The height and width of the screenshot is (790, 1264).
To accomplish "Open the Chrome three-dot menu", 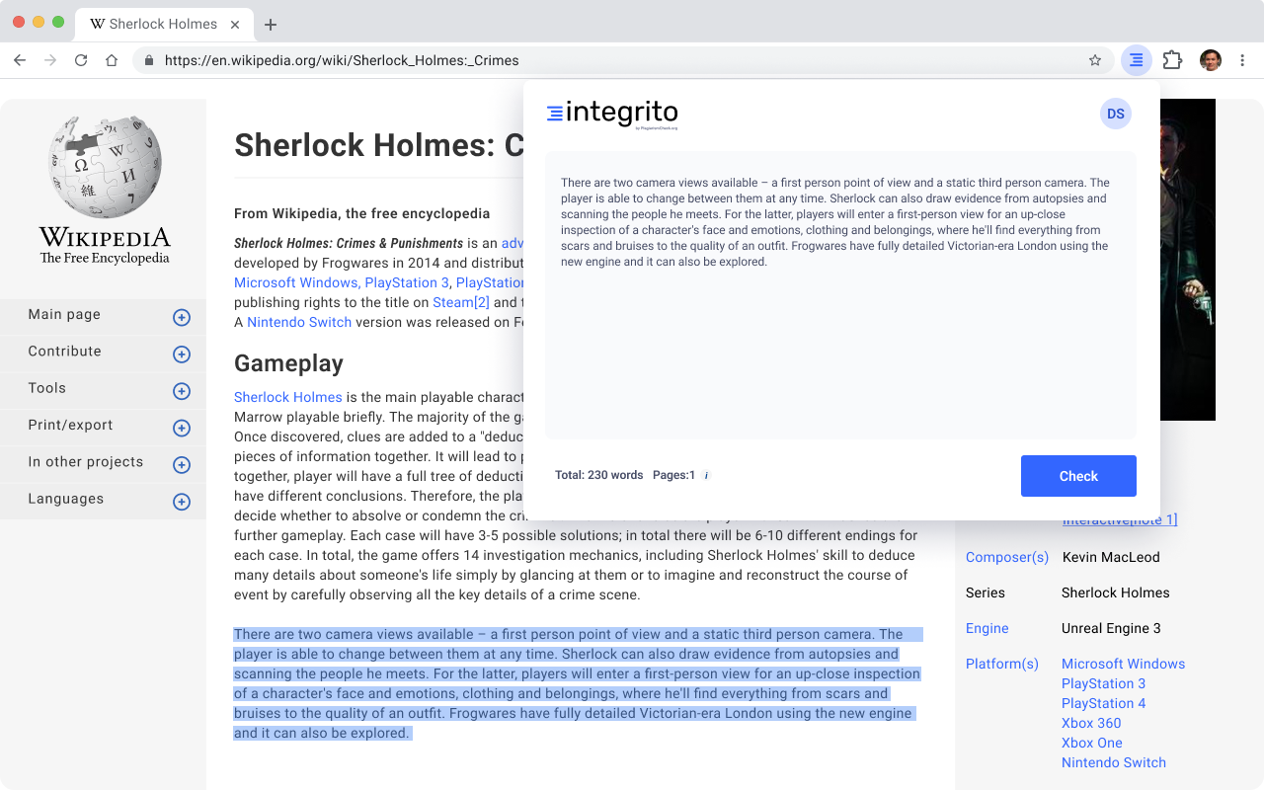I will (1243, 60).
